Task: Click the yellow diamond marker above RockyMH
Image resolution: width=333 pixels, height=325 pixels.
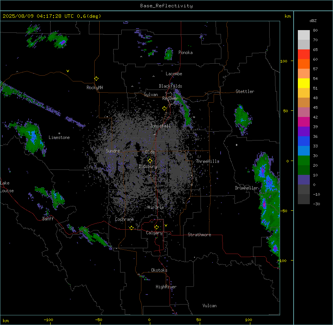Action: pyautogui.click(x=97, y=79)
